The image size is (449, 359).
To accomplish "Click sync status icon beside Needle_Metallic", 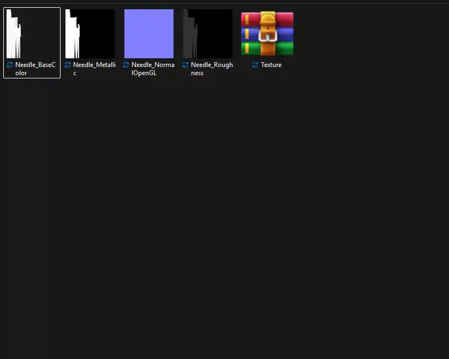I will click(x=68, y=65).
